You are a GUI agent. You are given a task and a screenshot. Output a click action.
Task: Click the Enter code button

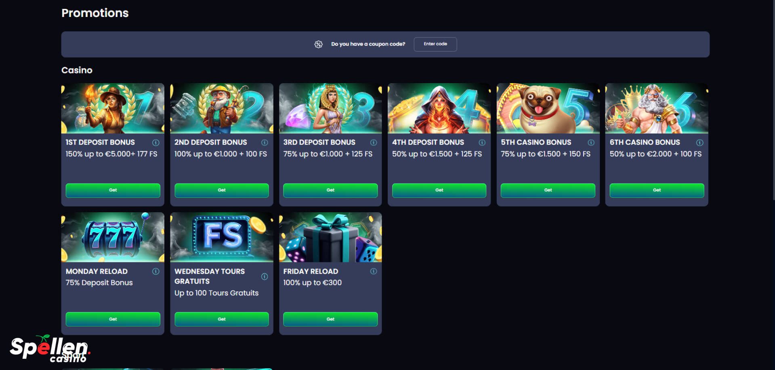pyautogui.click(x=435, y=44)
